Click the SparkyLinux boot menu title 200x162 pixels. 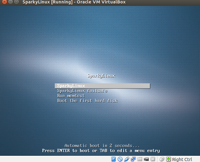[x=101, y=76]
